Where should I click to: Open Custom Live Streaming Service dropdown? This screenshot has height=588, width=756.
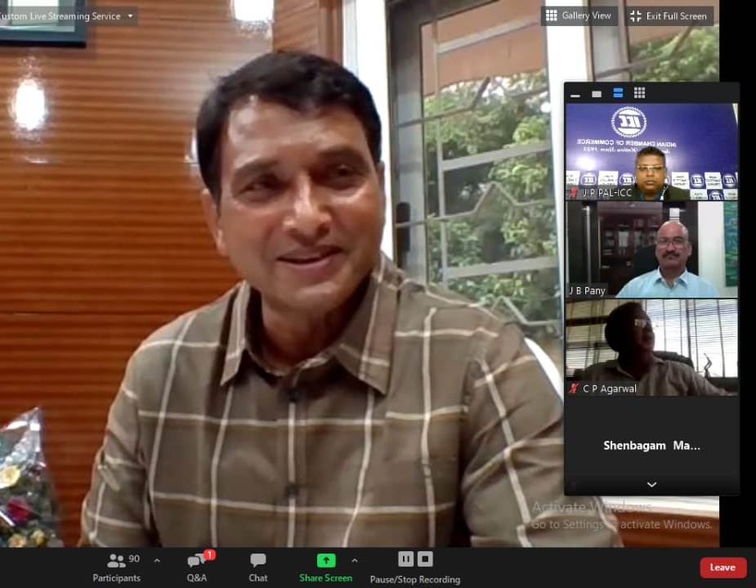pos(66,16)
